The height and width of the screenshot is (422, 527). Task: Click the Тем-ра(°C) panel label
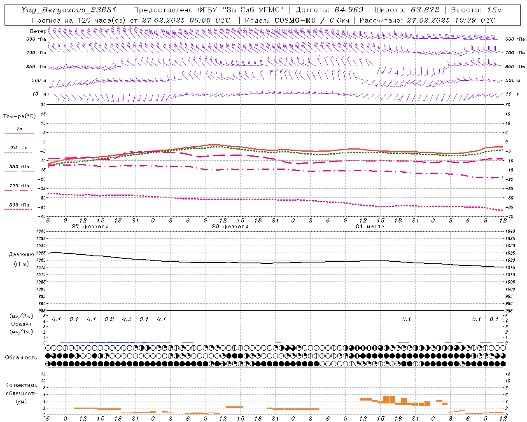pyautogui.click(x=19, y=117)
